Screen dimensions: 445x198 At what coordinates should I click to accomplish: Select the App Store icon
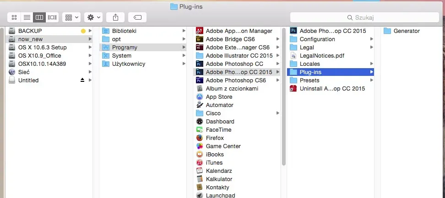click(x=200, y=97)
